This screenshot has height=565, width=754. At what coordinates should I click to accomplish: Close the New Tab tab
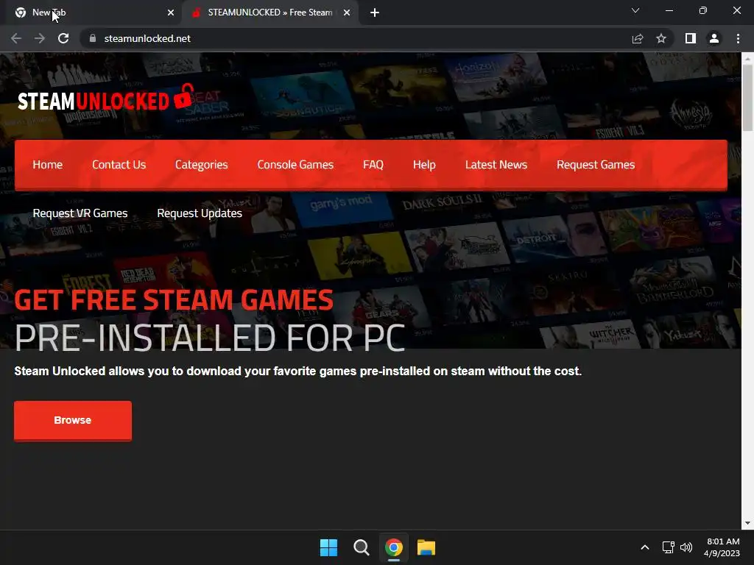[x=171, y=13]
